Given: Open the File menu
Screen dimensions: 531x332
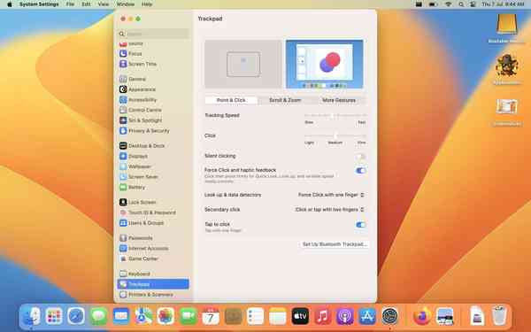Looking at the screenshot, I should coord(70,4).
